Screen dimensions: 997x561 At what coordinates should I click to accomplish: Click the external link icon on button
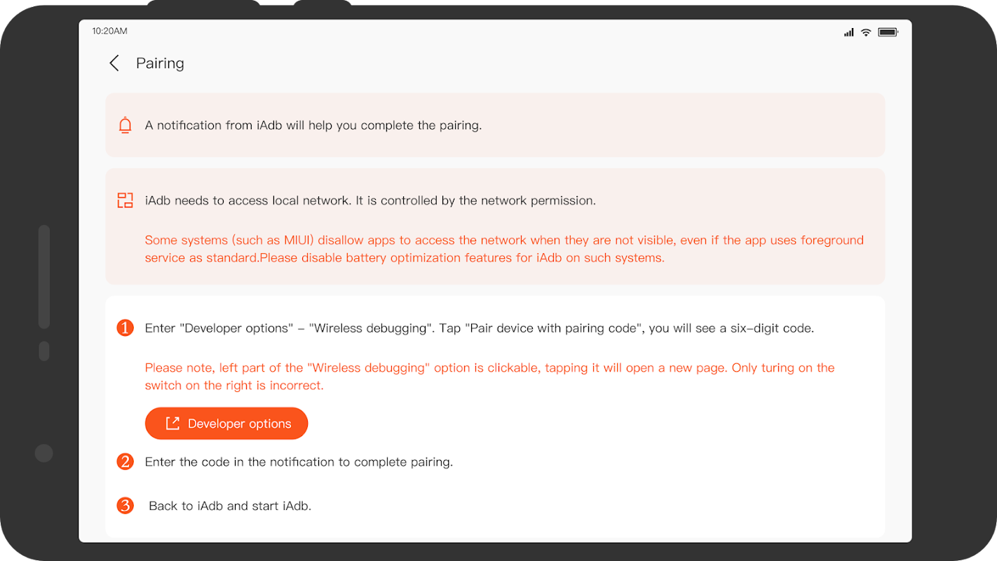[x=172, y=424]
